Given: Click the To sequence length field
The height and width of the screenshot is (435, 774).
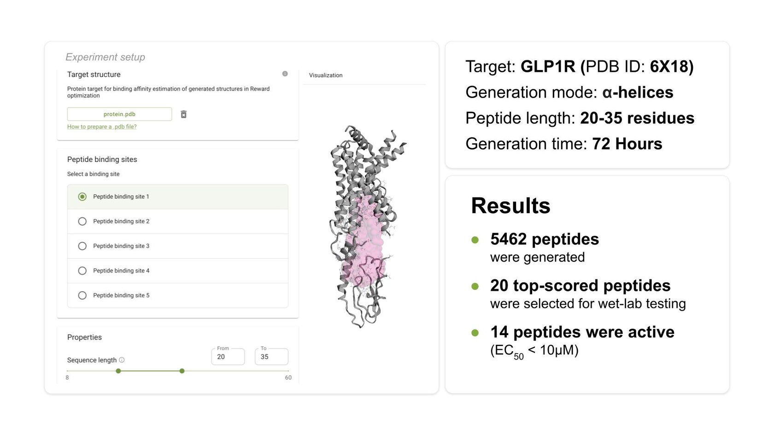Looking at the screenshot, I should [271, 357].
